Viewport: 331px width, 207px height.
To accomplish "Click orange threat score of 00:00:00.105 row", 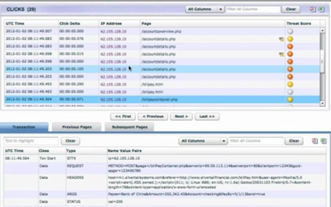I will pos(290,69).
